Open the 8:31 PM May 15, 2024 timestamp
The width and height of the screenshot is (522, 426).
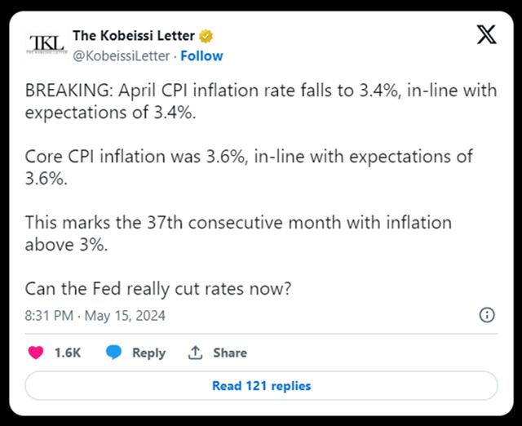95,316
